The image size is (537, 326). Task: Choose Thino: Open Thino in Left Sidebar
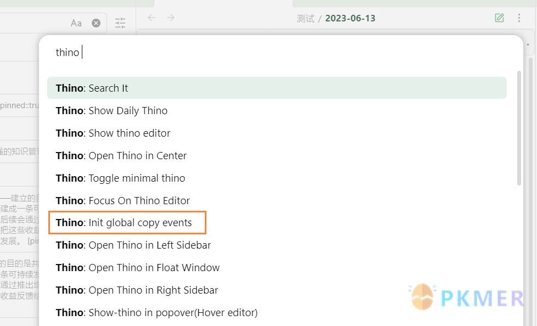(277, 245)
